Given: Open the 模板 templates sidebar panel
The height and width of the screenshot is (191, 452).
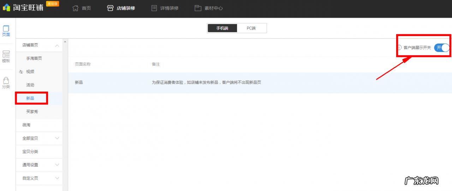Looking at the screenshot, I should click(6, 57).
